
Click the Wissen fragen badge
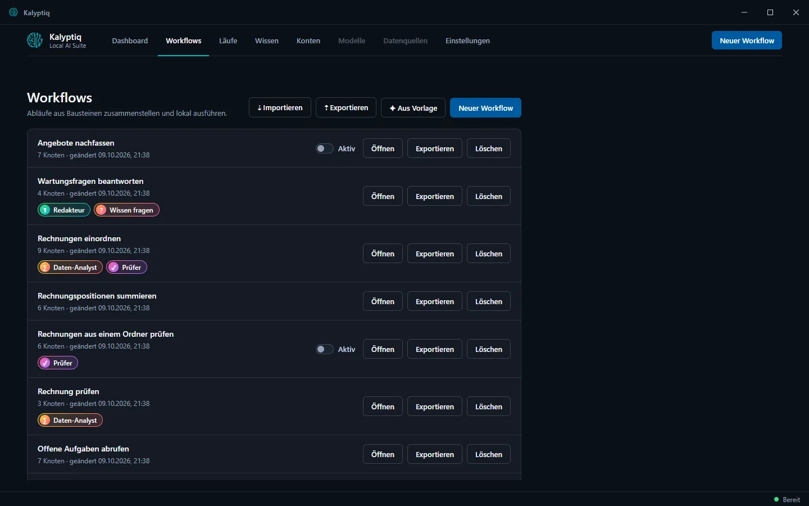click(127, 210)
